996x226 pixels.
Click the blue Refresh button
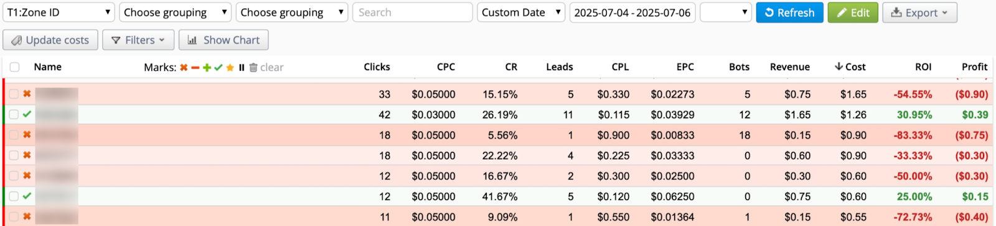click(x=789, y=12)
